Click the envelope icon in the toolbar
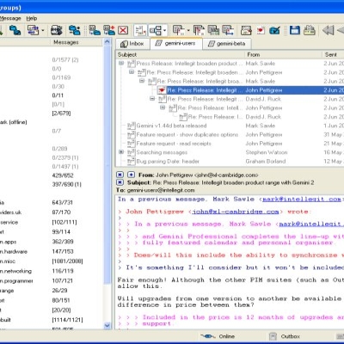344x344 pixels. pyautogui.click(x=246, y=30)
